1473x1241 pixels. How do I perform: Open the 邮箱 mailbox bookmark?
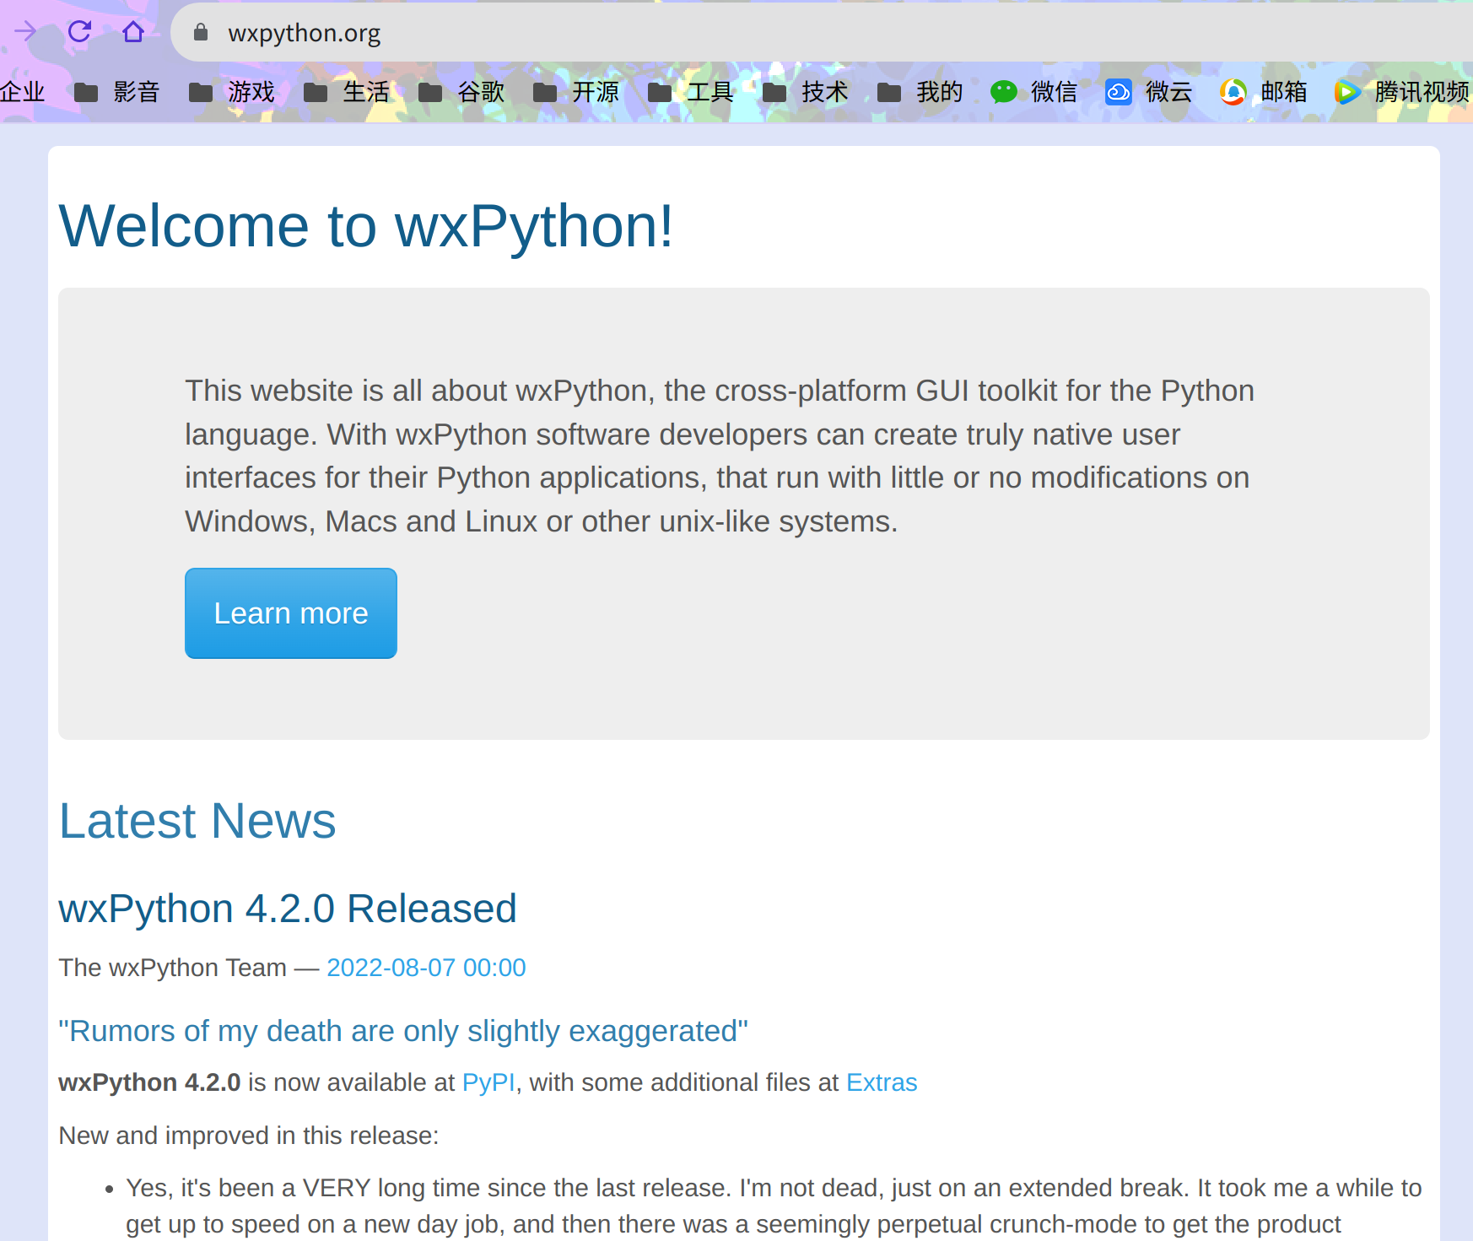(x=1265, y=92)
